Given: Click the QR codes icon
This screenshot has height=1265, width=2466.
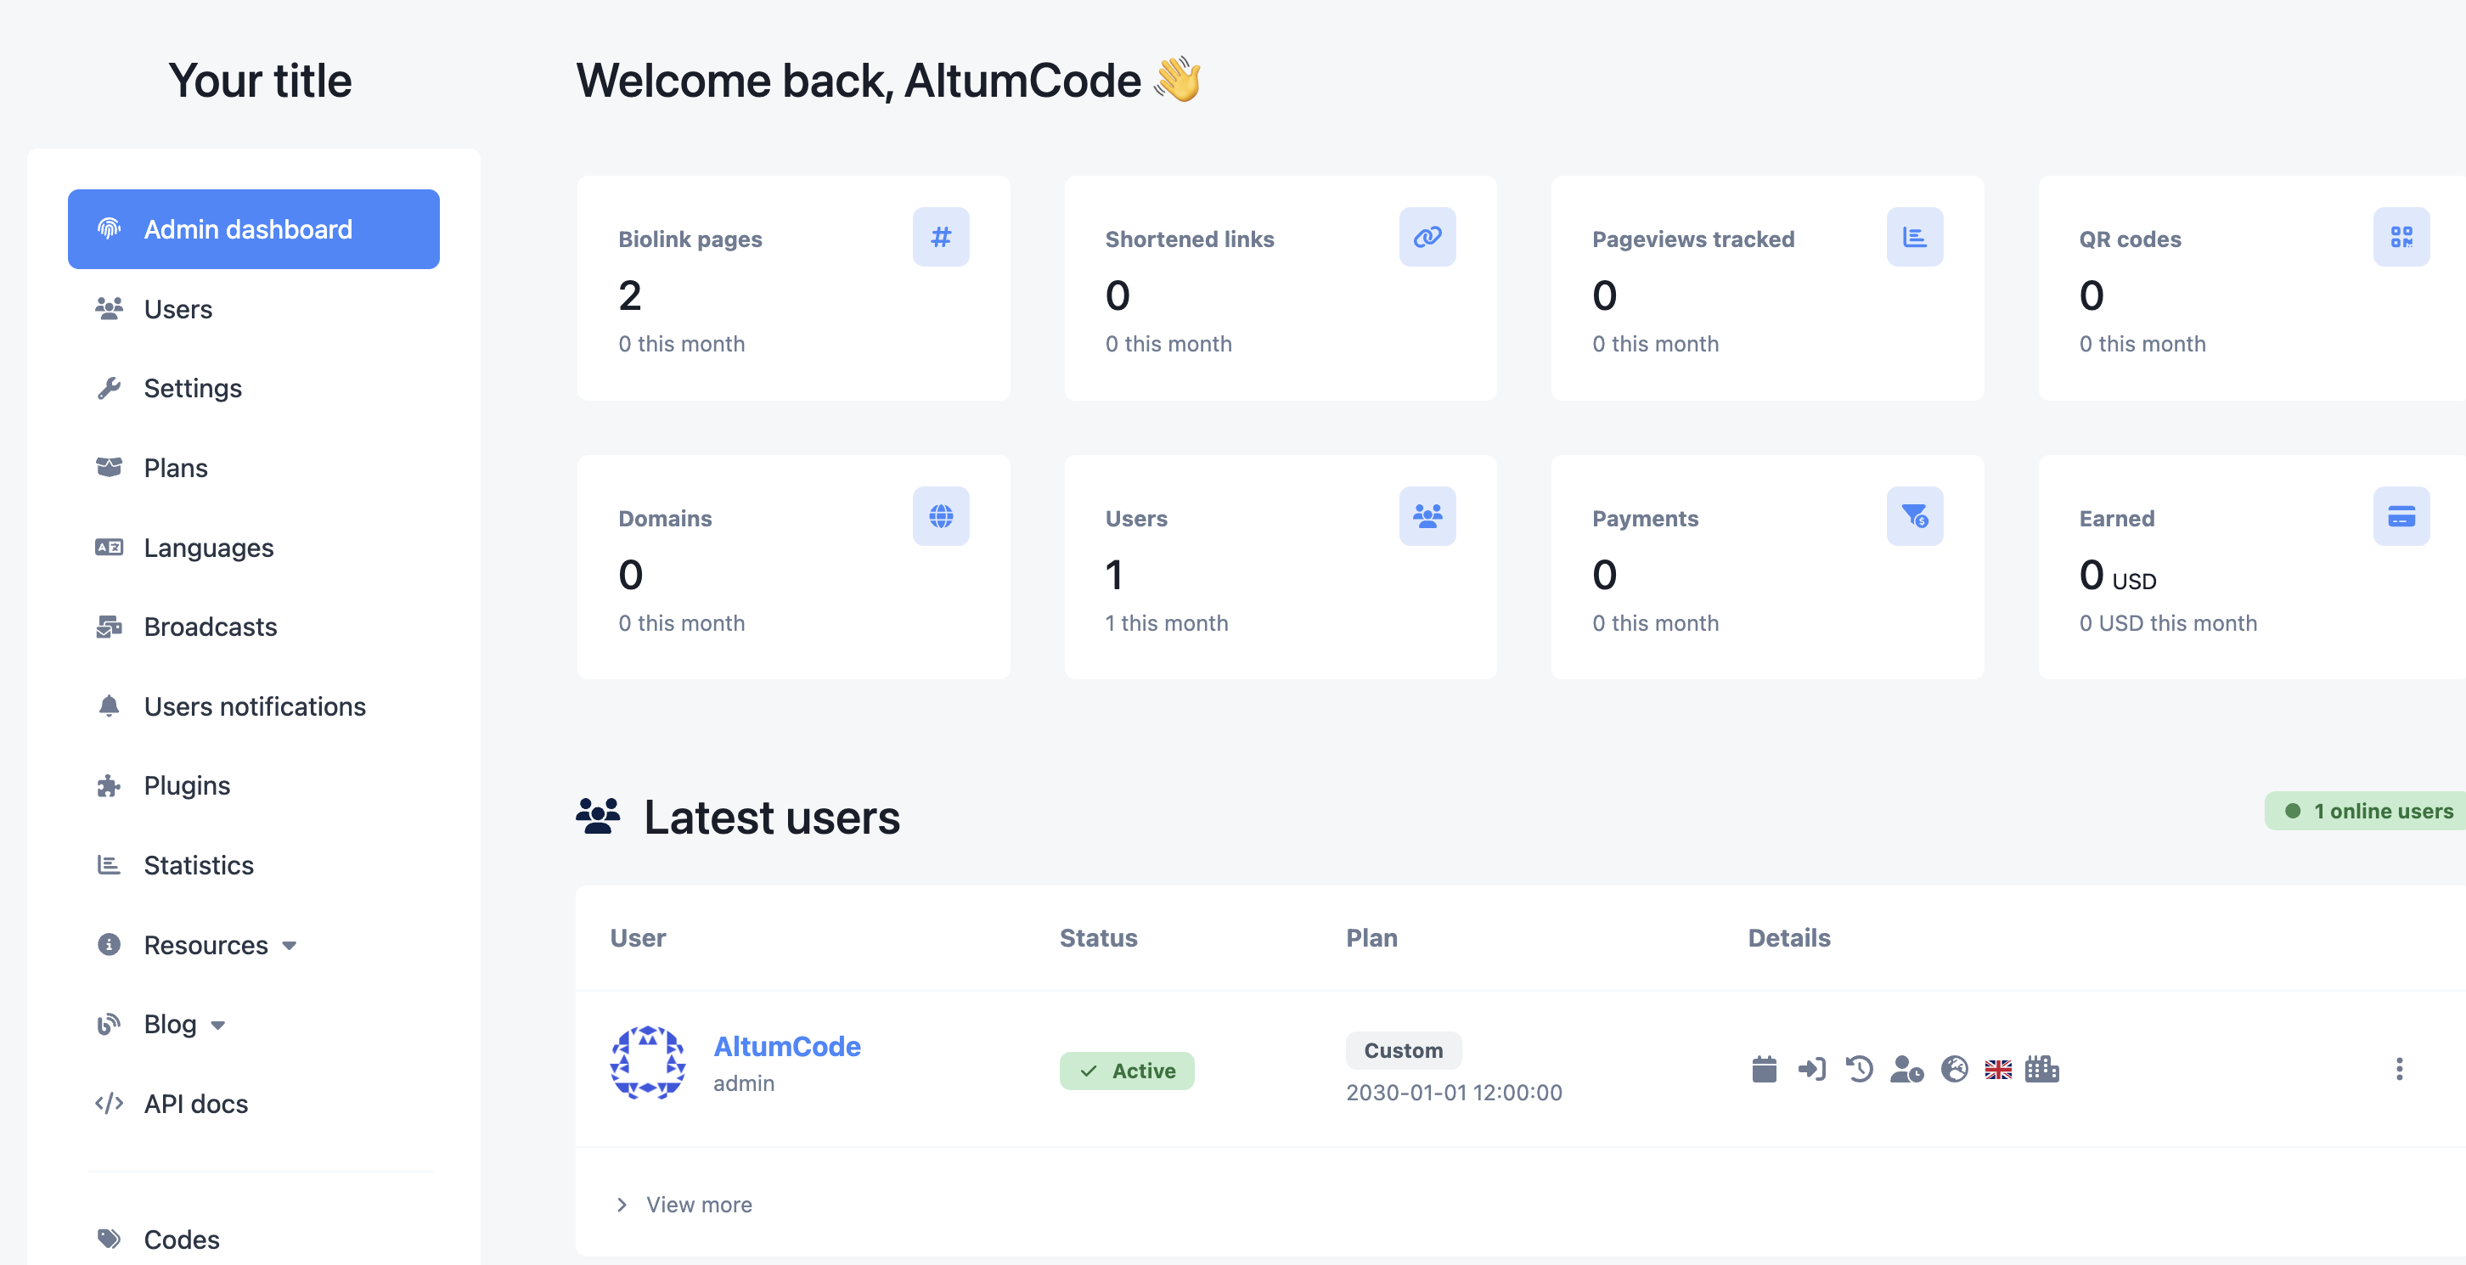Looking at the screenshot, I should (2400, 236).
